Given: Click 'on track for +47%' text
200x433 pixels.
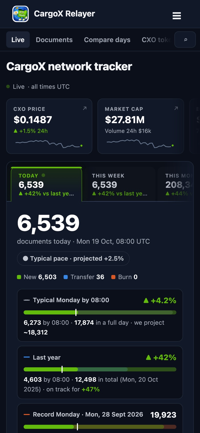Looking at the screenshot, I should 73,389.
